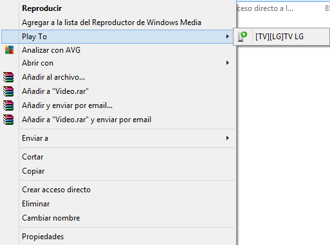Select Eliminar from the context menu
The height and width of the screenshot is (245, 330).
pyautogui.click(x=118, y=204)
